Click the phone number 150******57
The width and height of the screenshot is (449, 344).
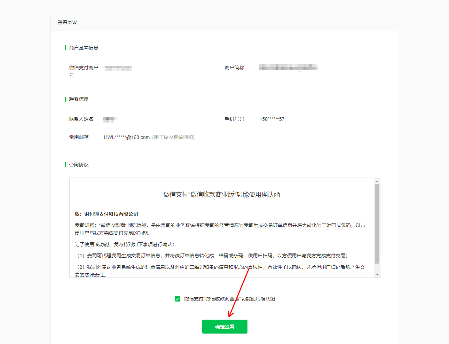[272, 119]
